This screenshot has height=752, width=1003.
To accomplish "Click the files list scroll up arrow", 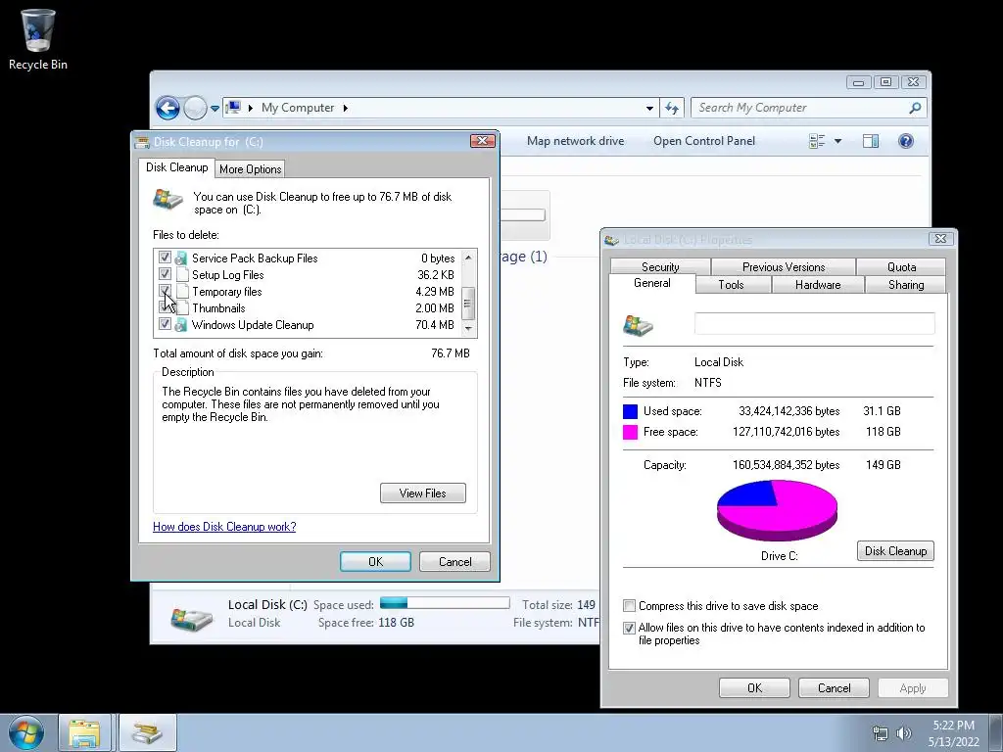I will tap(468, 258).
